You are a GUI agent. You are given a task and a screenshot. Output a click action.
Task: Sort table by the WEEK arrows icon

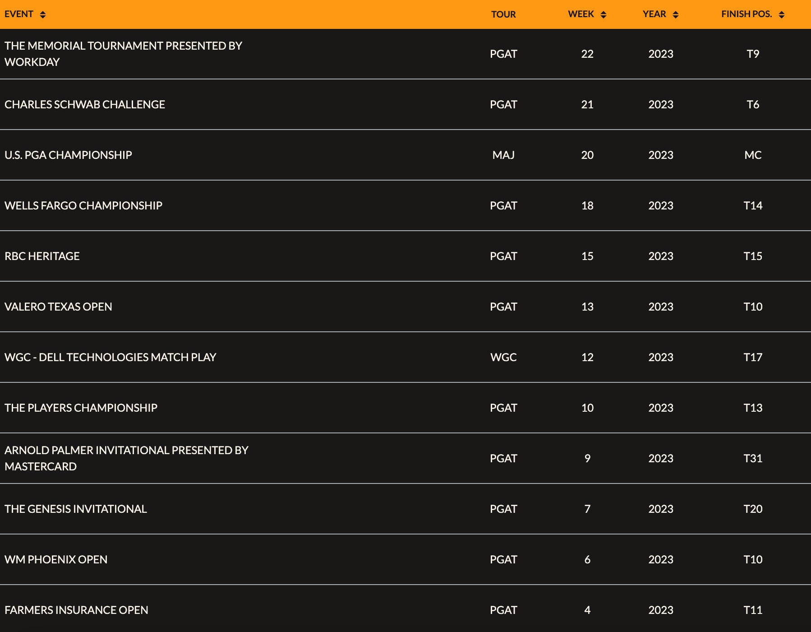click(604, 14)
